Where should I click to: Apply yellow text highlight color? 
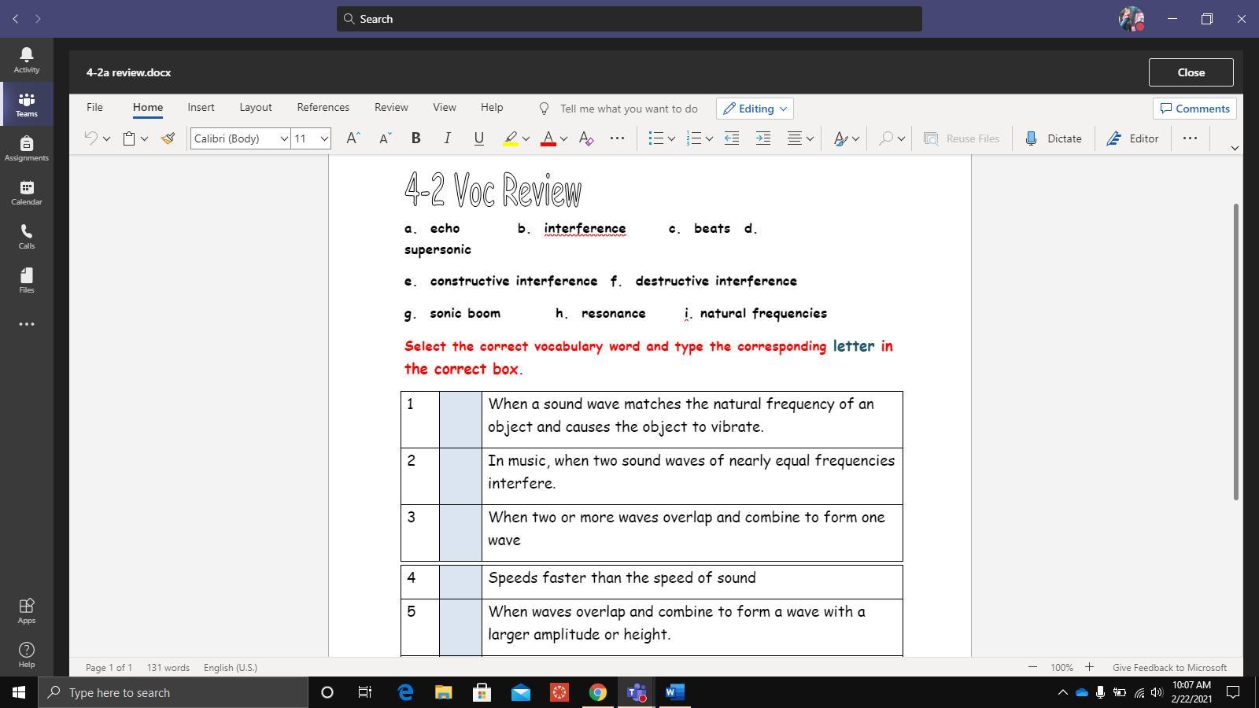click(511, 138)
